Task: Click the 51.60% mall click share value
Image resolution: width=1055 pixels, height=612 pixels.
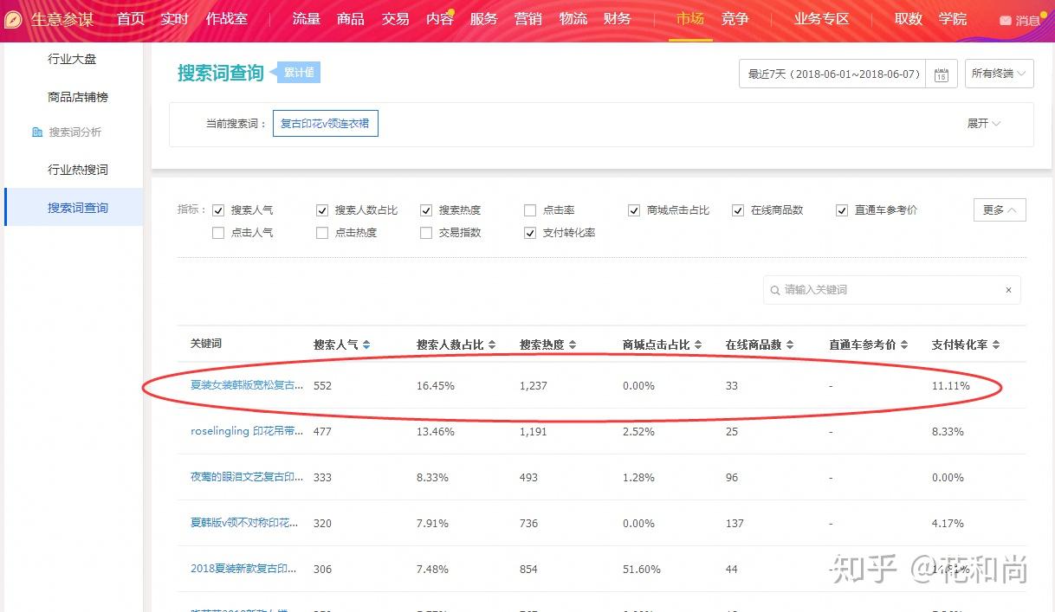Action: [x=641, y=569]
